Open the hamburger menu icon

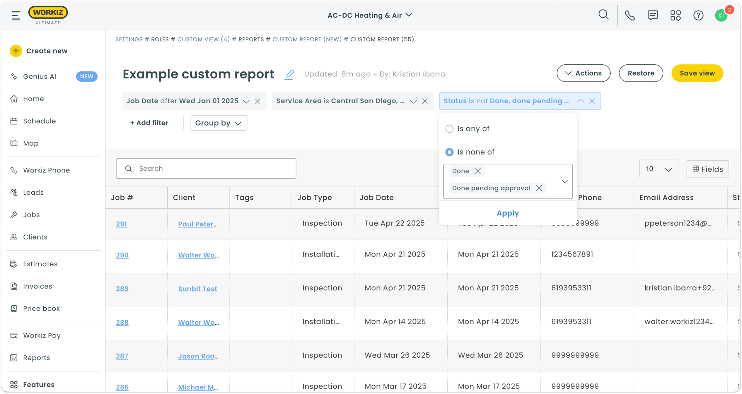click(x=16, y=15)
